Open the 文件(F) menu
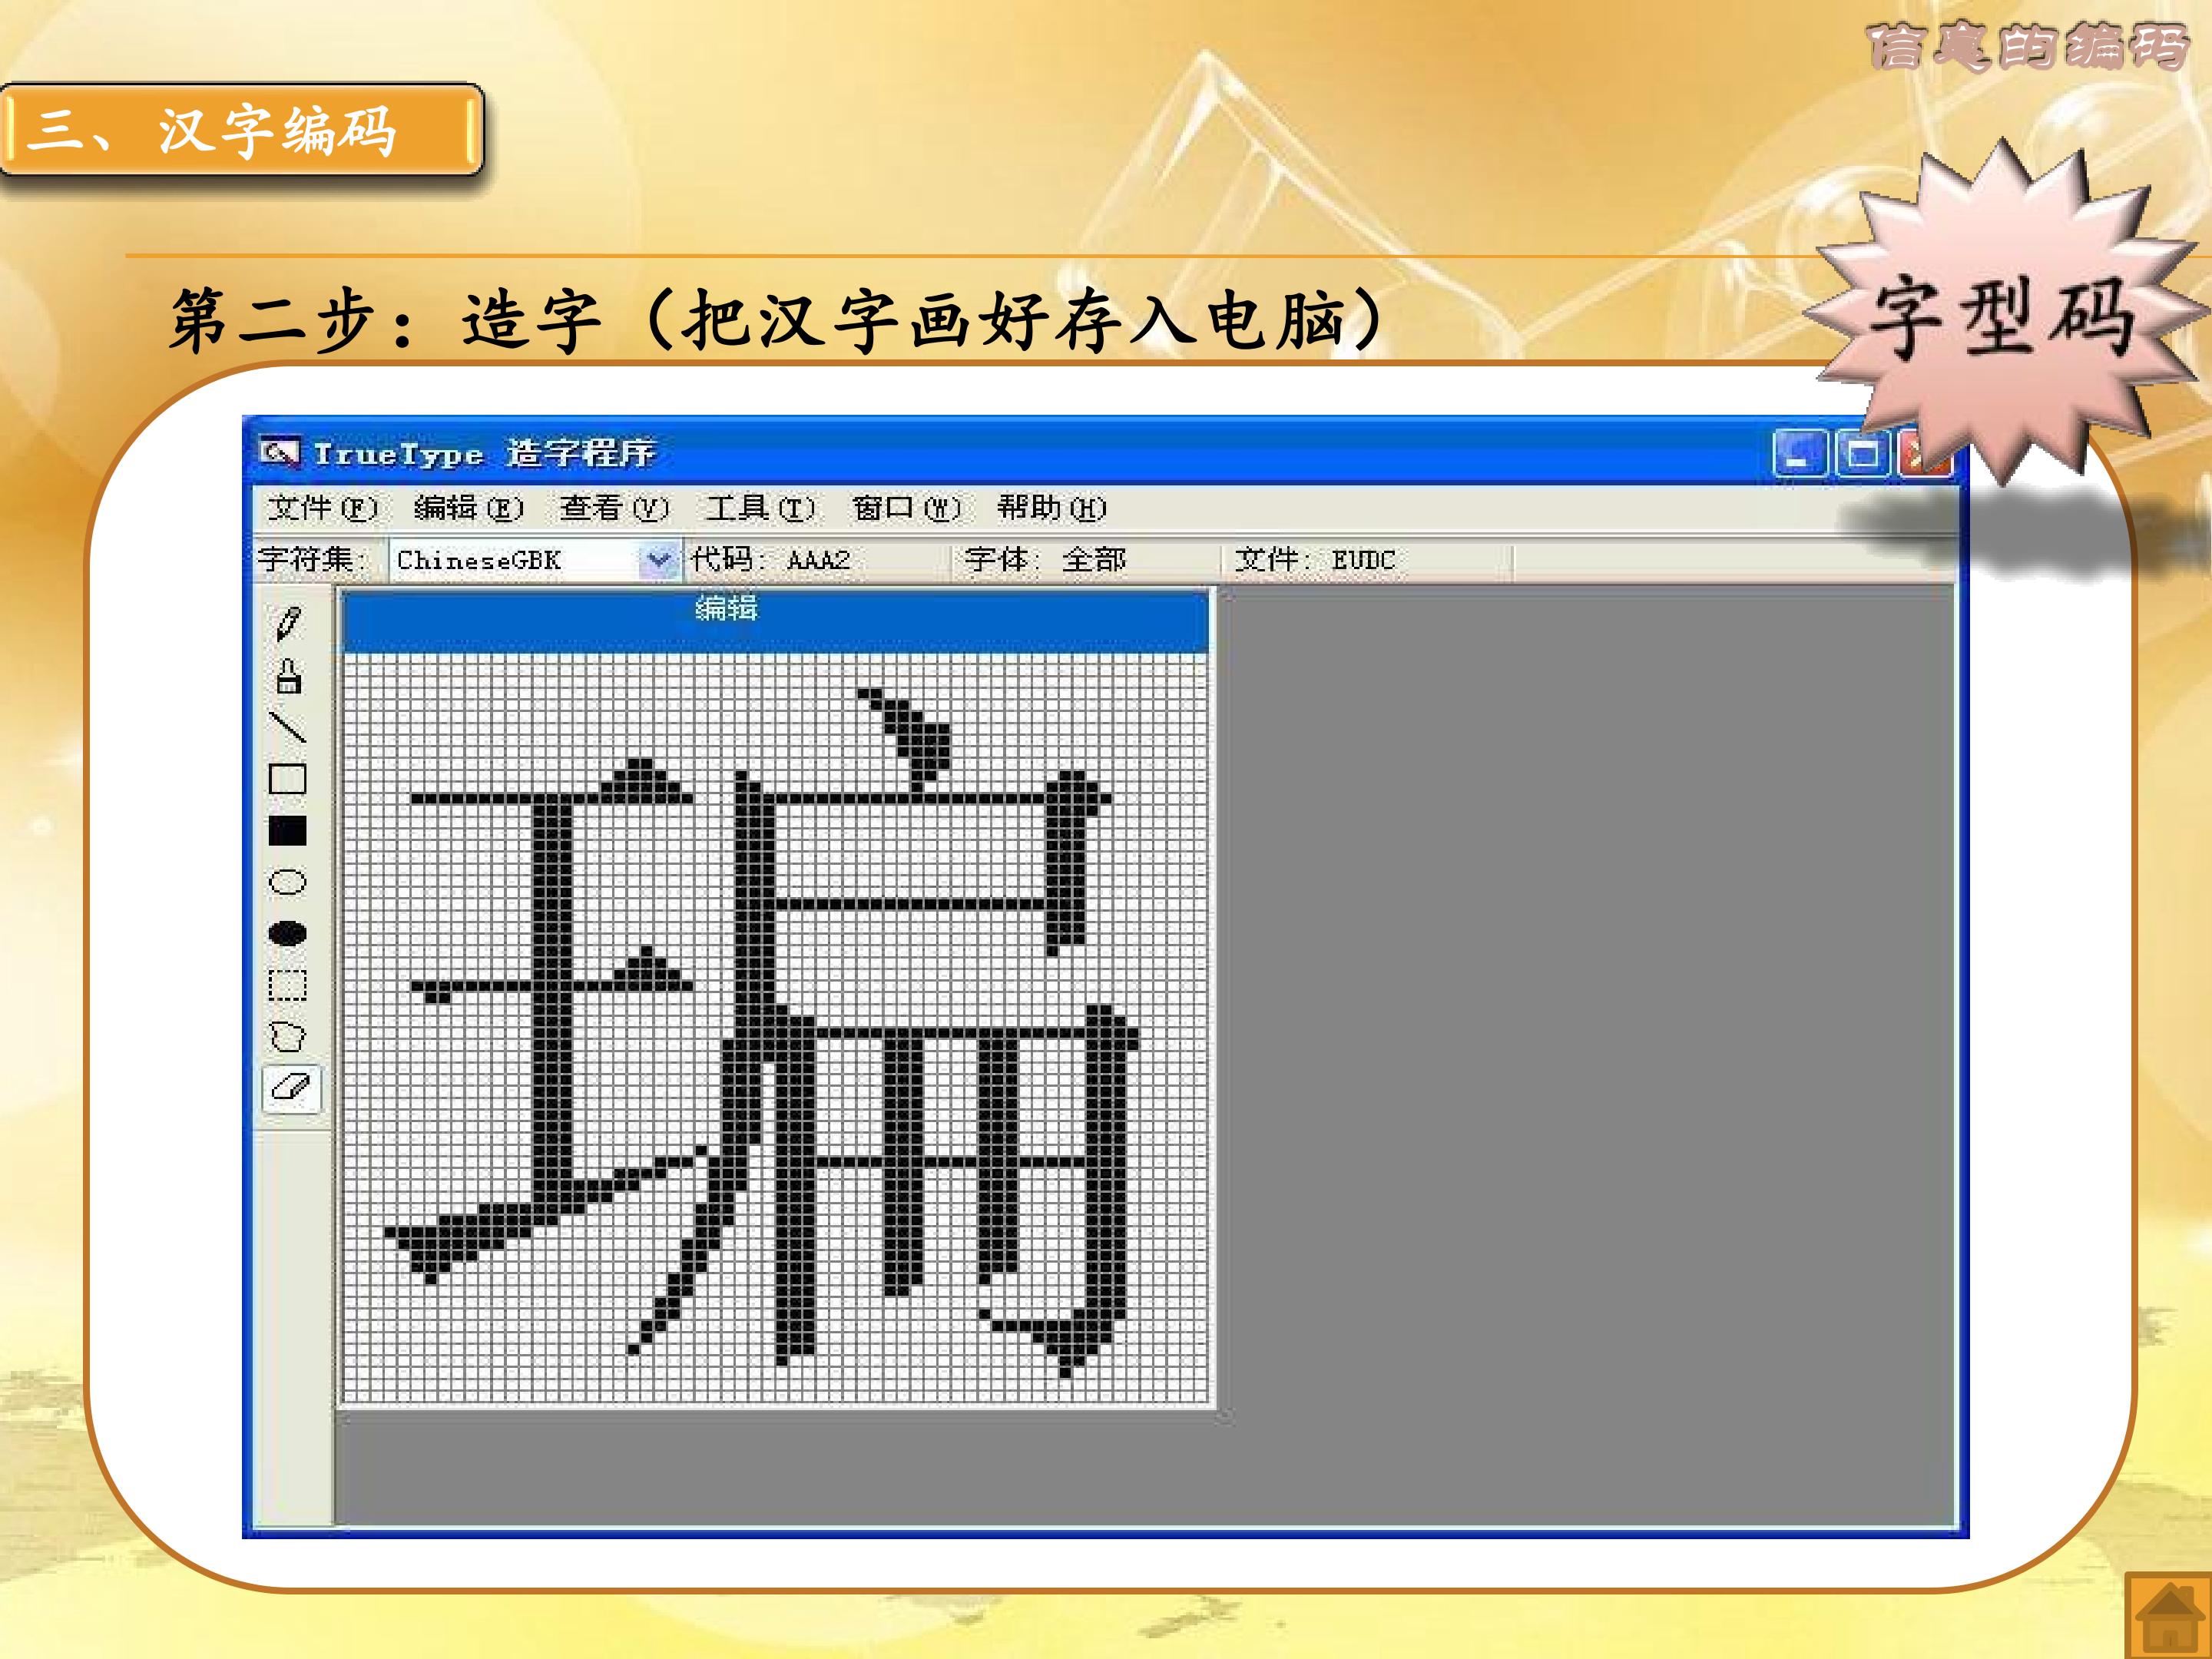 tap(322, 508)
